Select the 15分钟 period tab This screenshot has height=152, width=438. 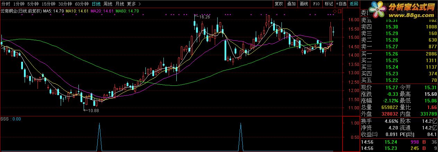(x=48, y=4)
